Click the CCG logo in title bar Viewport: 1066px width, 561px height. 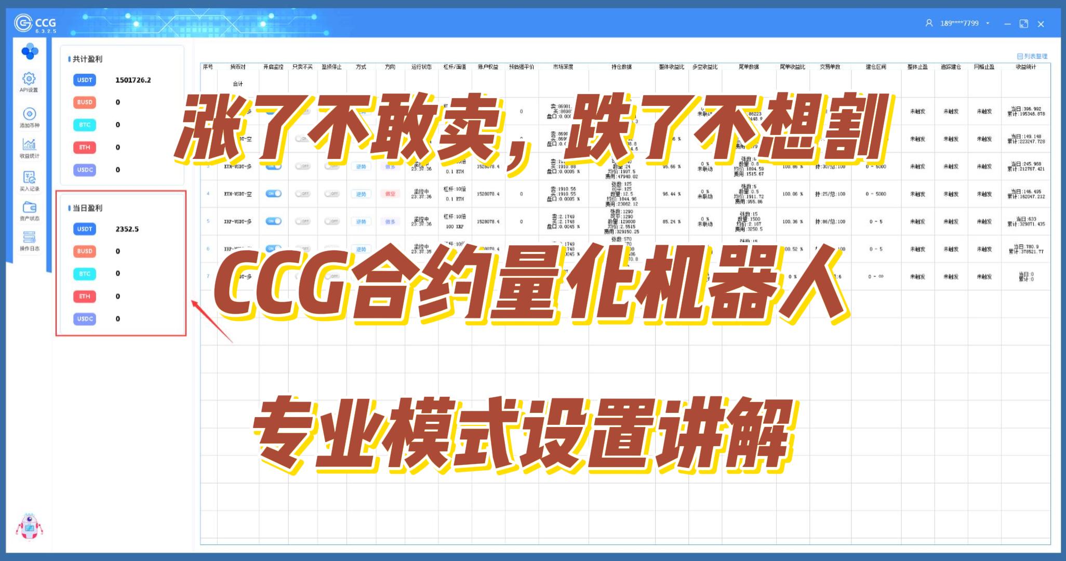point(35,23)
